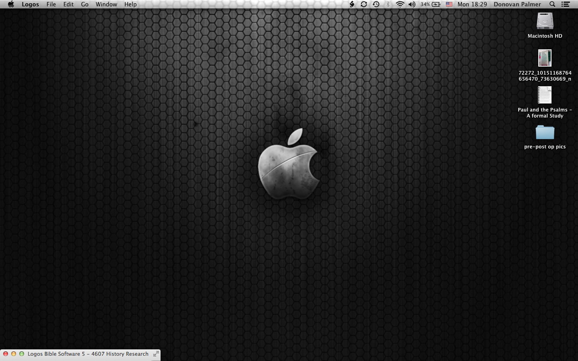Click the Mon 18:29 clock
The height and width of the screenshot is (361, 578).
[472, 4]
